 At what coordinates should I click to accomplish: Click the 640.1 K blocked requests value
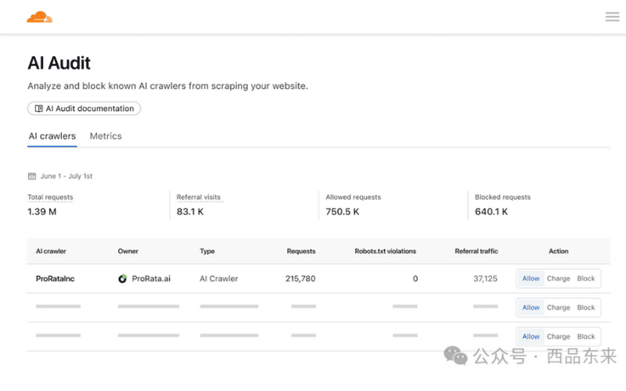click(x=491, y=212)
